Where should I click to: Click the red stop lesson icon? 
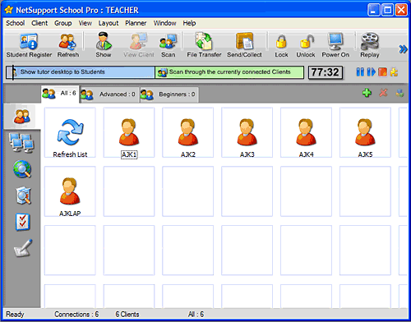tap(382, 72)
